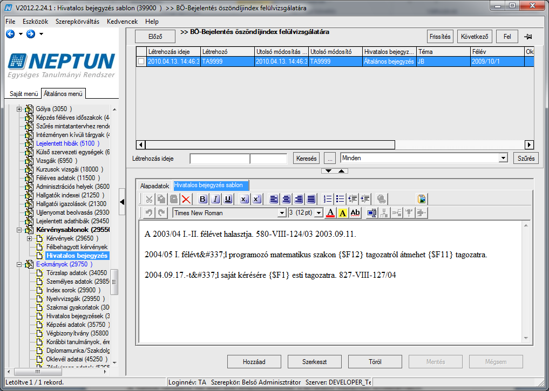
Task: Click the Paste icon next to Copy
Action: click(x=174, y=200)
